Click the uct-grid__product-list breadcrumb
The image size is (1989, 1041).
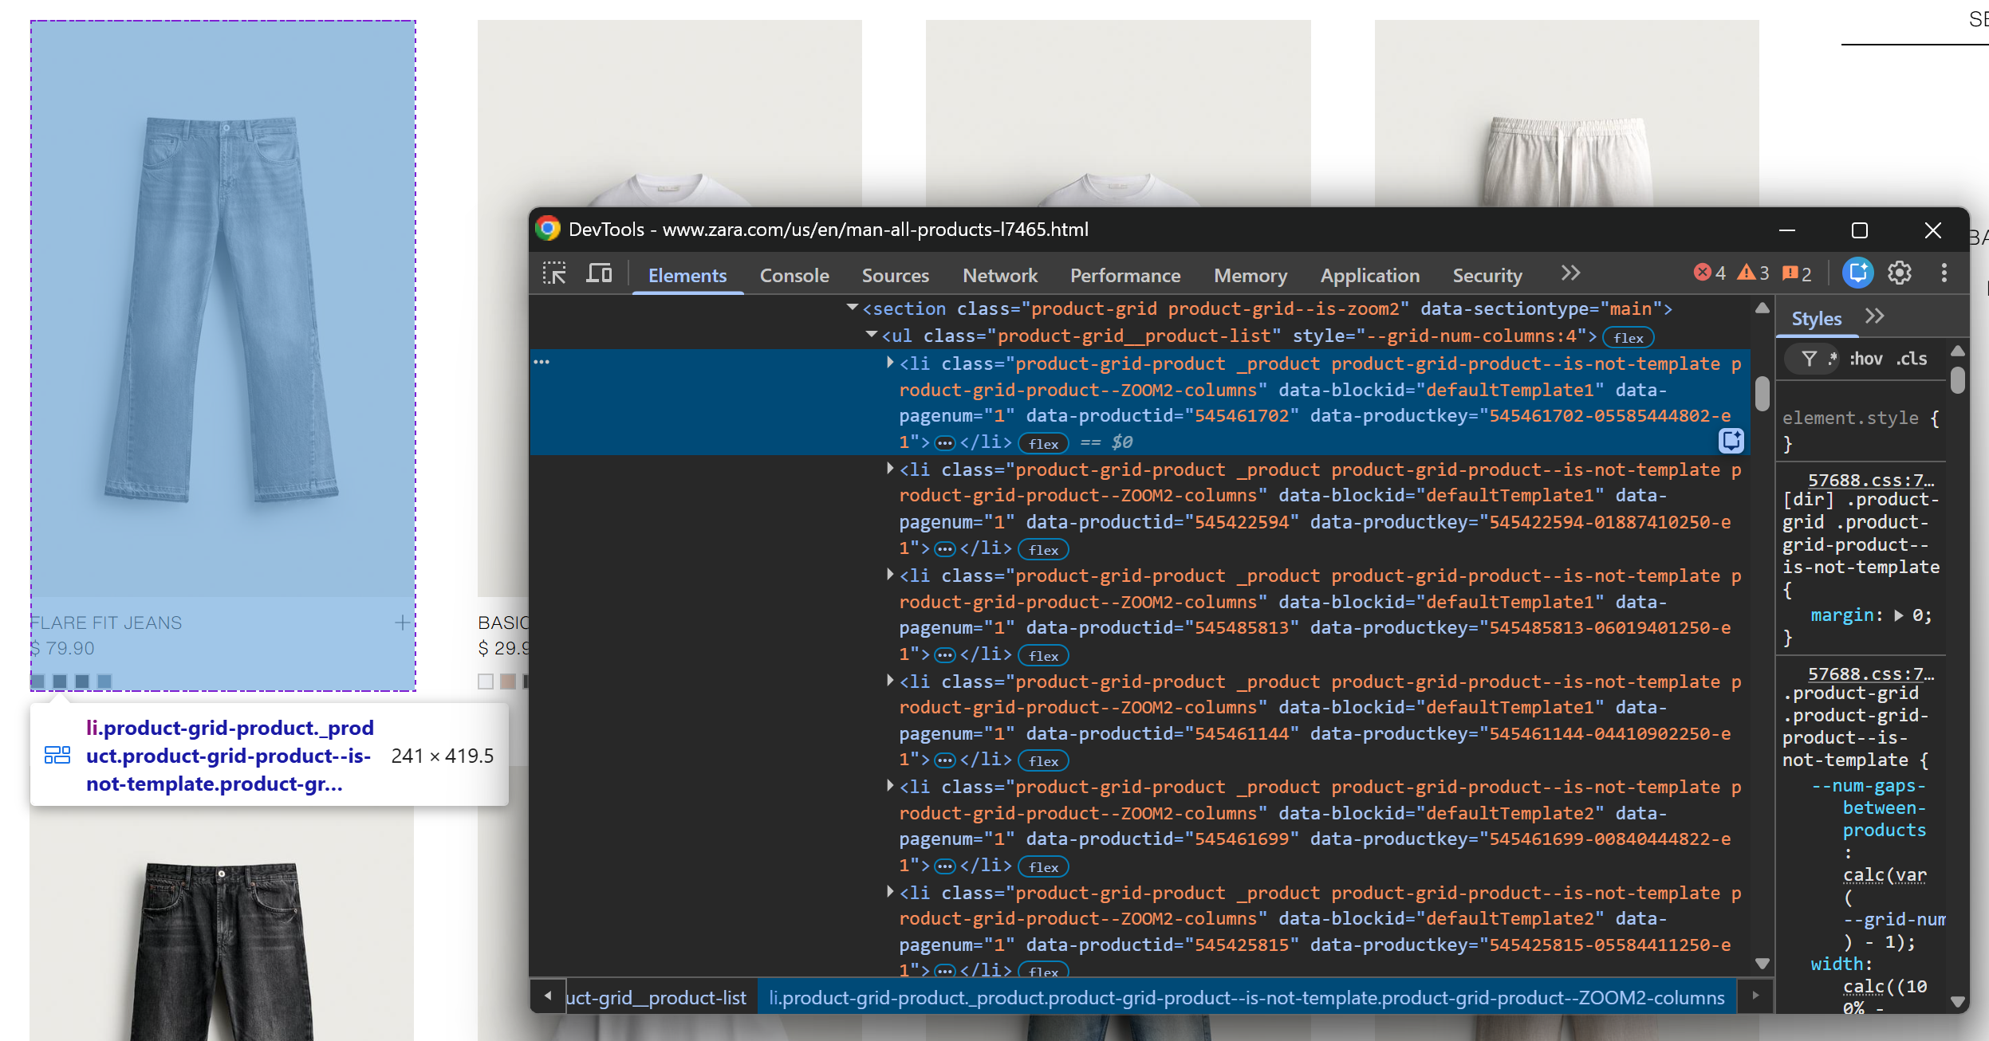(x=656, y=998)
